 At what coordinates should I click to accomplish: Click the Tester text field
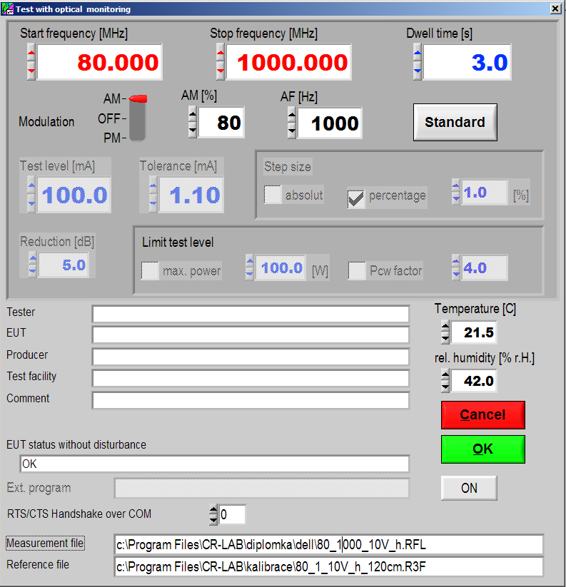point(251,314)
